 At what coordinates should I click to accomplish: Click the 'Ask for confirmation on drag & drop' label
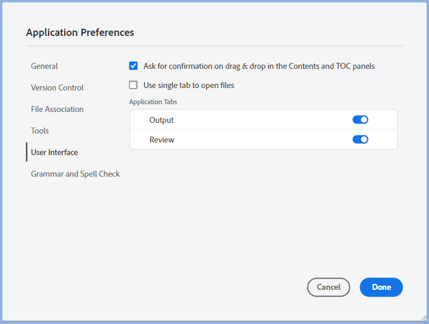tap(259, 66)
